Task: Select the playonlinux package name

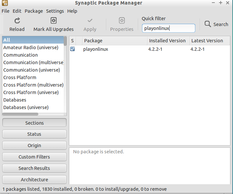Action: [96, 49]
